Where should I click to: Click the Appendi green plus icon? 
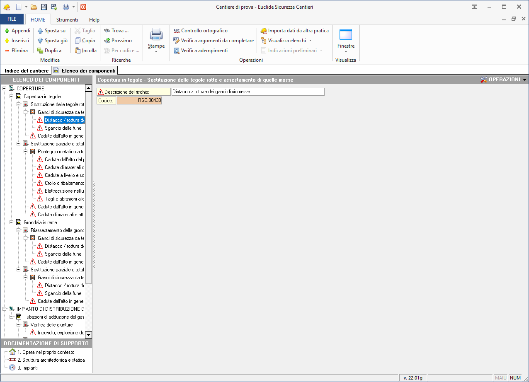point(7,31)
